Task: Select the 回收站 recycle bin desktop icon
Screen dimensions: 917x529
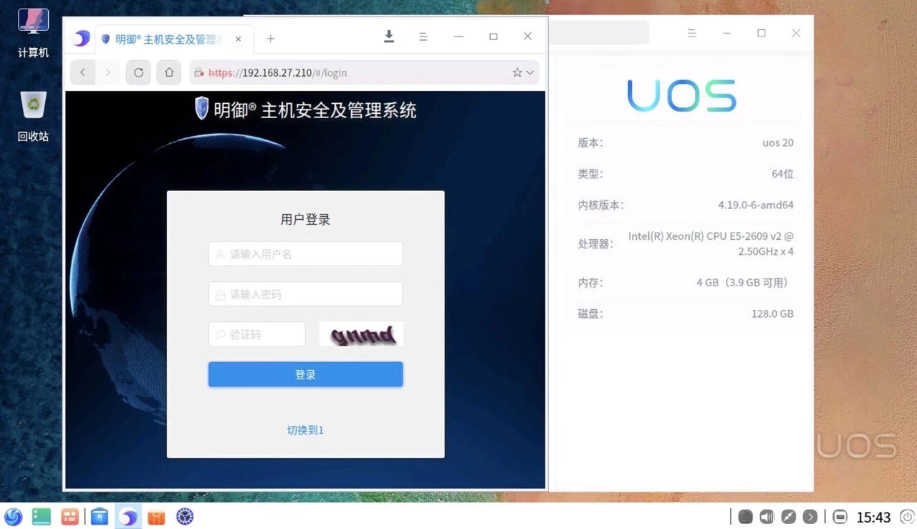Action: 33,117
